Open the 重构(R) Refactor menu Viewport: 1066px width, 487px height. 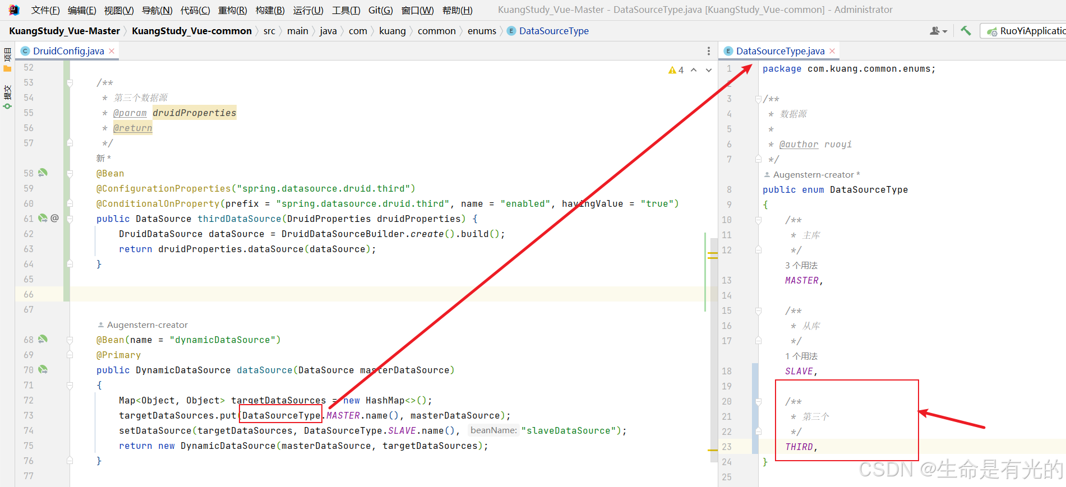pyautogui.click(x=233, y=10)
